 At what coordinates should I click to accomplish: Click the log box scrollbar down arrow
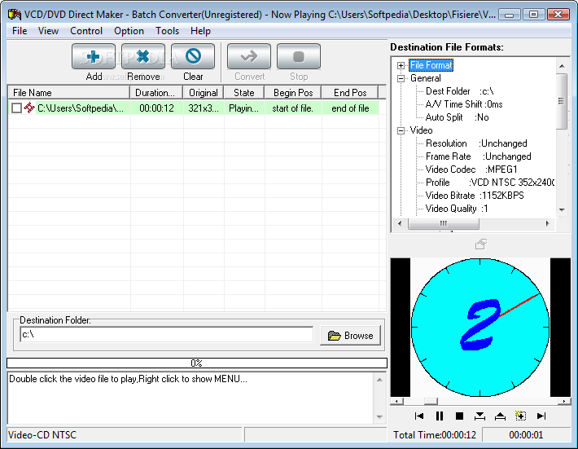[379, 417]
